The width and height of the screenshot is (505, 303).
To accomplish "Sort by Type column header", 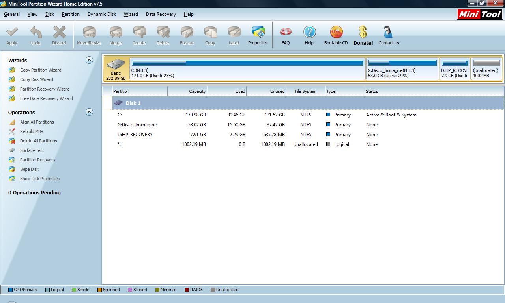I will [x=345, y=91].
